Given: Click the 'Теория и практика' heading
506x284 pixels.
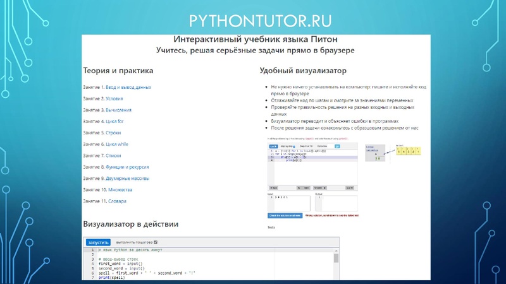Looking at the screenshot, I should (118, 71).
